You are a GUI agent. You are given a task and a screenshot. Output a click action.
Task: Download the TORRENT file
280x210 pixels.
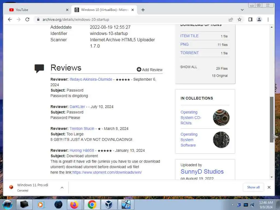(x=189, y=53)
